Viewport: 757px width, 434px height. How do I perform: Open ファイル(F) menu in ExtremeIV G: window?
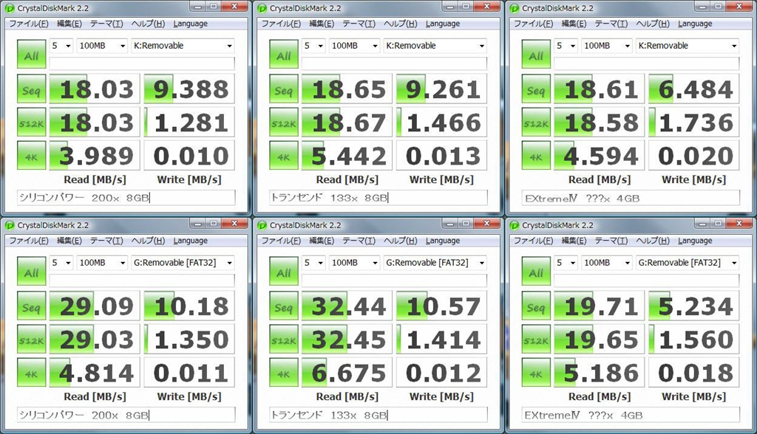pos(533,241)
